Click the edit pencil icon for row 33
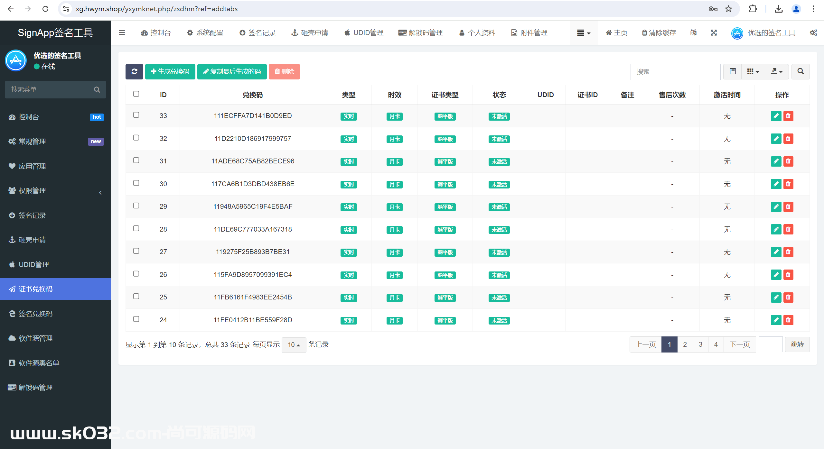Screen dimensions: 824x449 (x=776, y=116)
